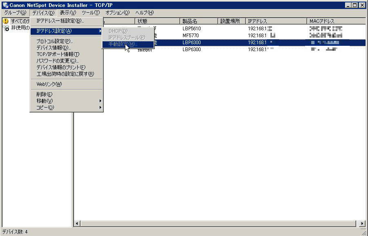This screenshot has height=236, width=368.
Task: Select DHCP(D) in the submenu
Action: (128, 31)
